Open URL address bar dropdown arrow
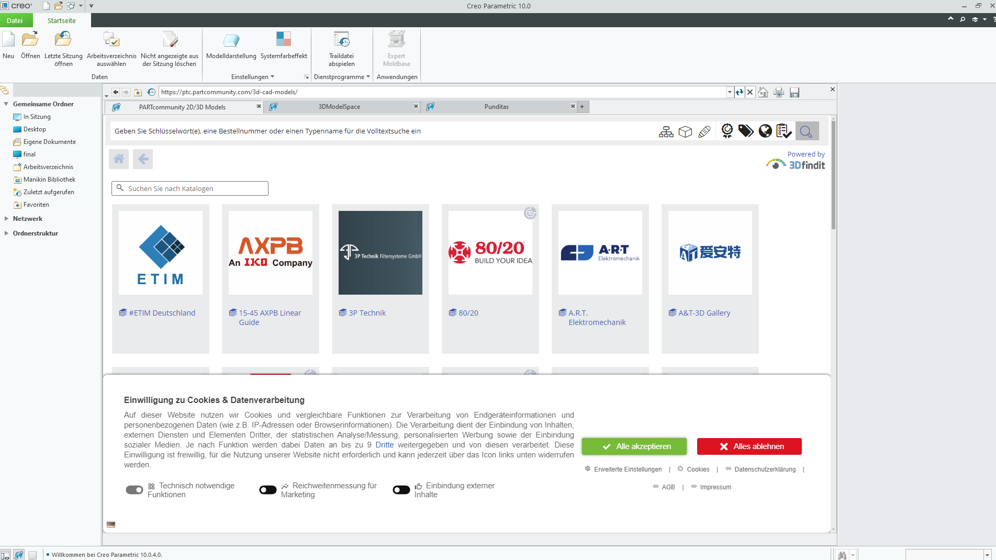 click(x=730, y=92)
